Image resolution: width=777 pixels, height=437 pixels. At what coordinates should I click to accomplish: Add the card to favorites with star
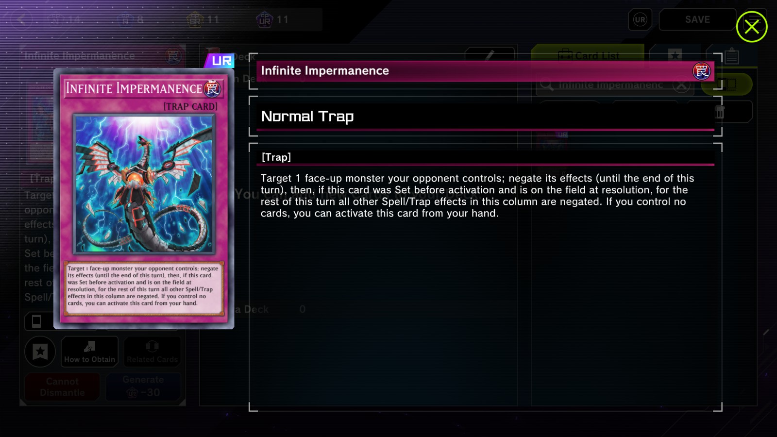tap(40, 352)
